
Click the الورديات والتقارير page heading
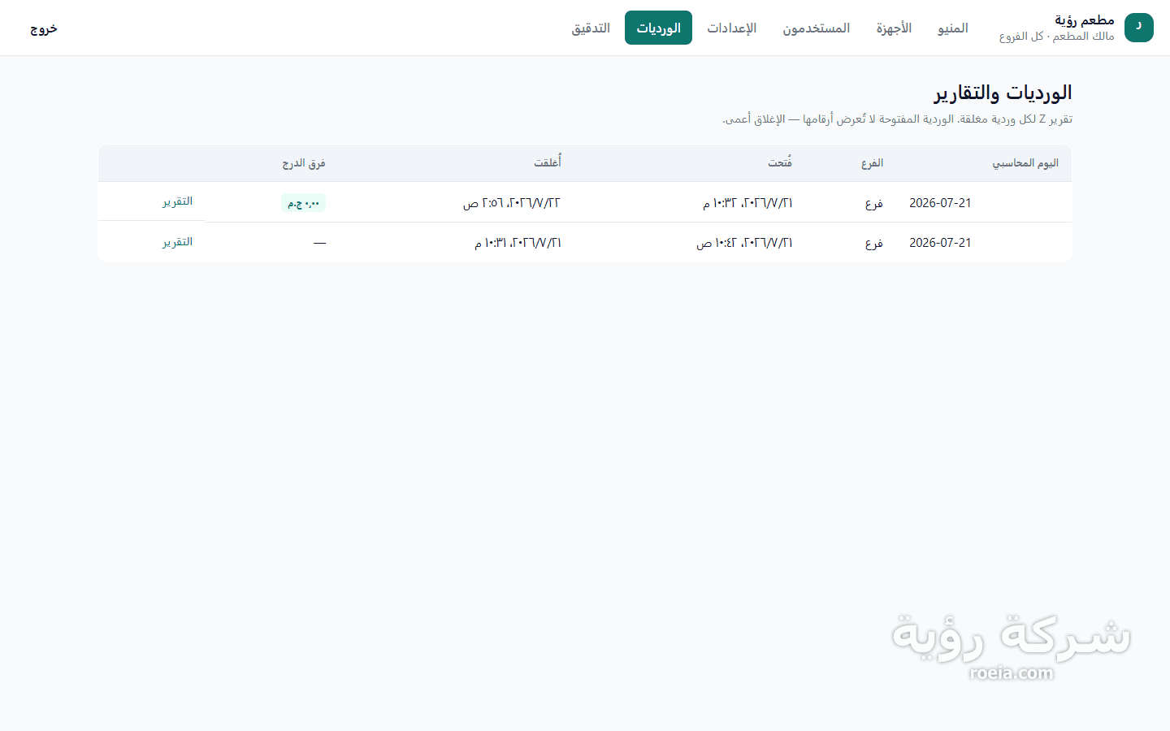tap(1003, 93)
